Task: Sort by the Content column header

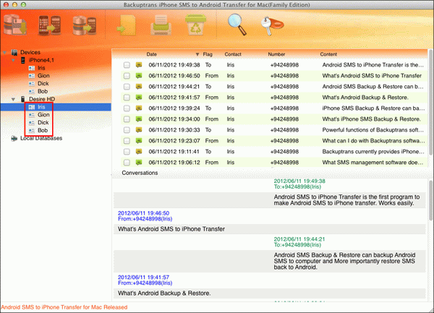Action: [328, 54]
